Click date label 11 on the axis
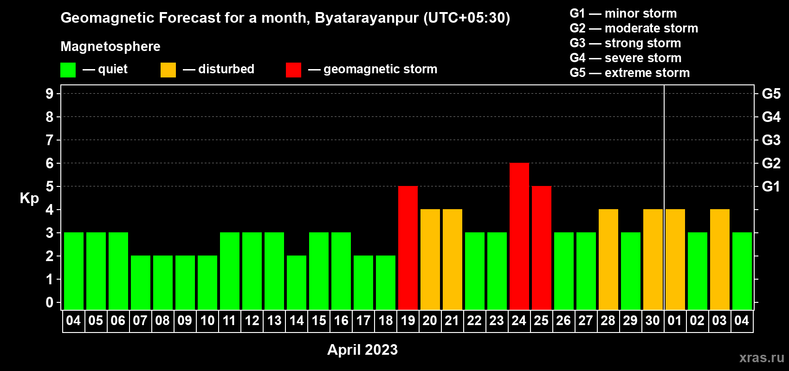This screenshot has height=371, width=789. click(229, 321)
